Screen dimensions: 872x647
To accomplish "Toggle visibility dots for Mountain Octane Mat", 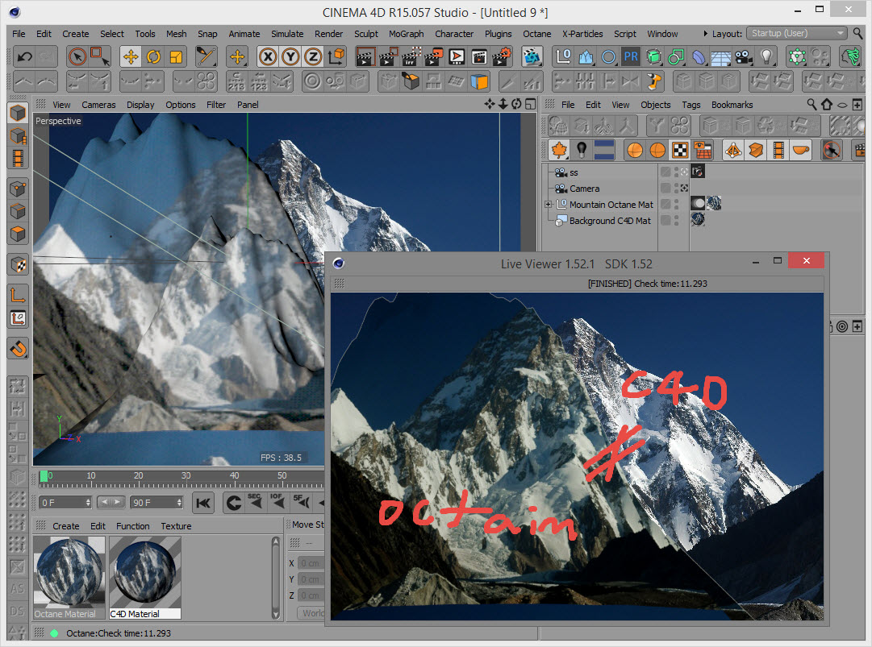I will pyautogui.click(x=676, y=205).
